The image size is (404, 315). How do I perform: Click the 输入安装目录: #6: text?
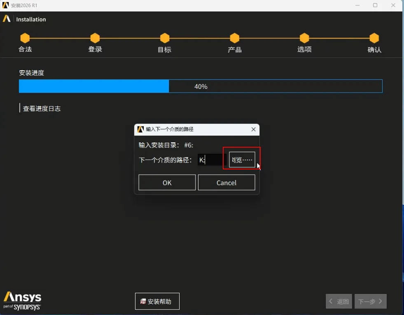point(166,145)
